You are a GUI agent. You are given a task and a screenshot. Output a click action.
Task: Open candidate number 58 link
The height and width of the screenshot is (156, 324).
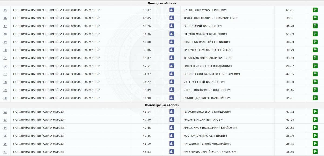5,82
